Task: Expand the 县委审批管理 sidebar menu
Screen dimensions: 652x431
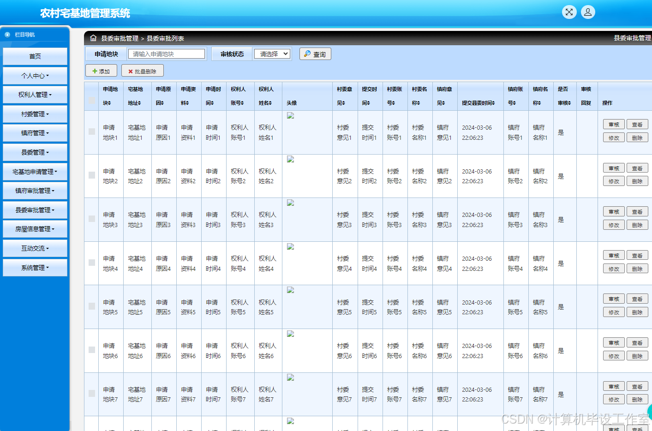Action: (35, 210)
